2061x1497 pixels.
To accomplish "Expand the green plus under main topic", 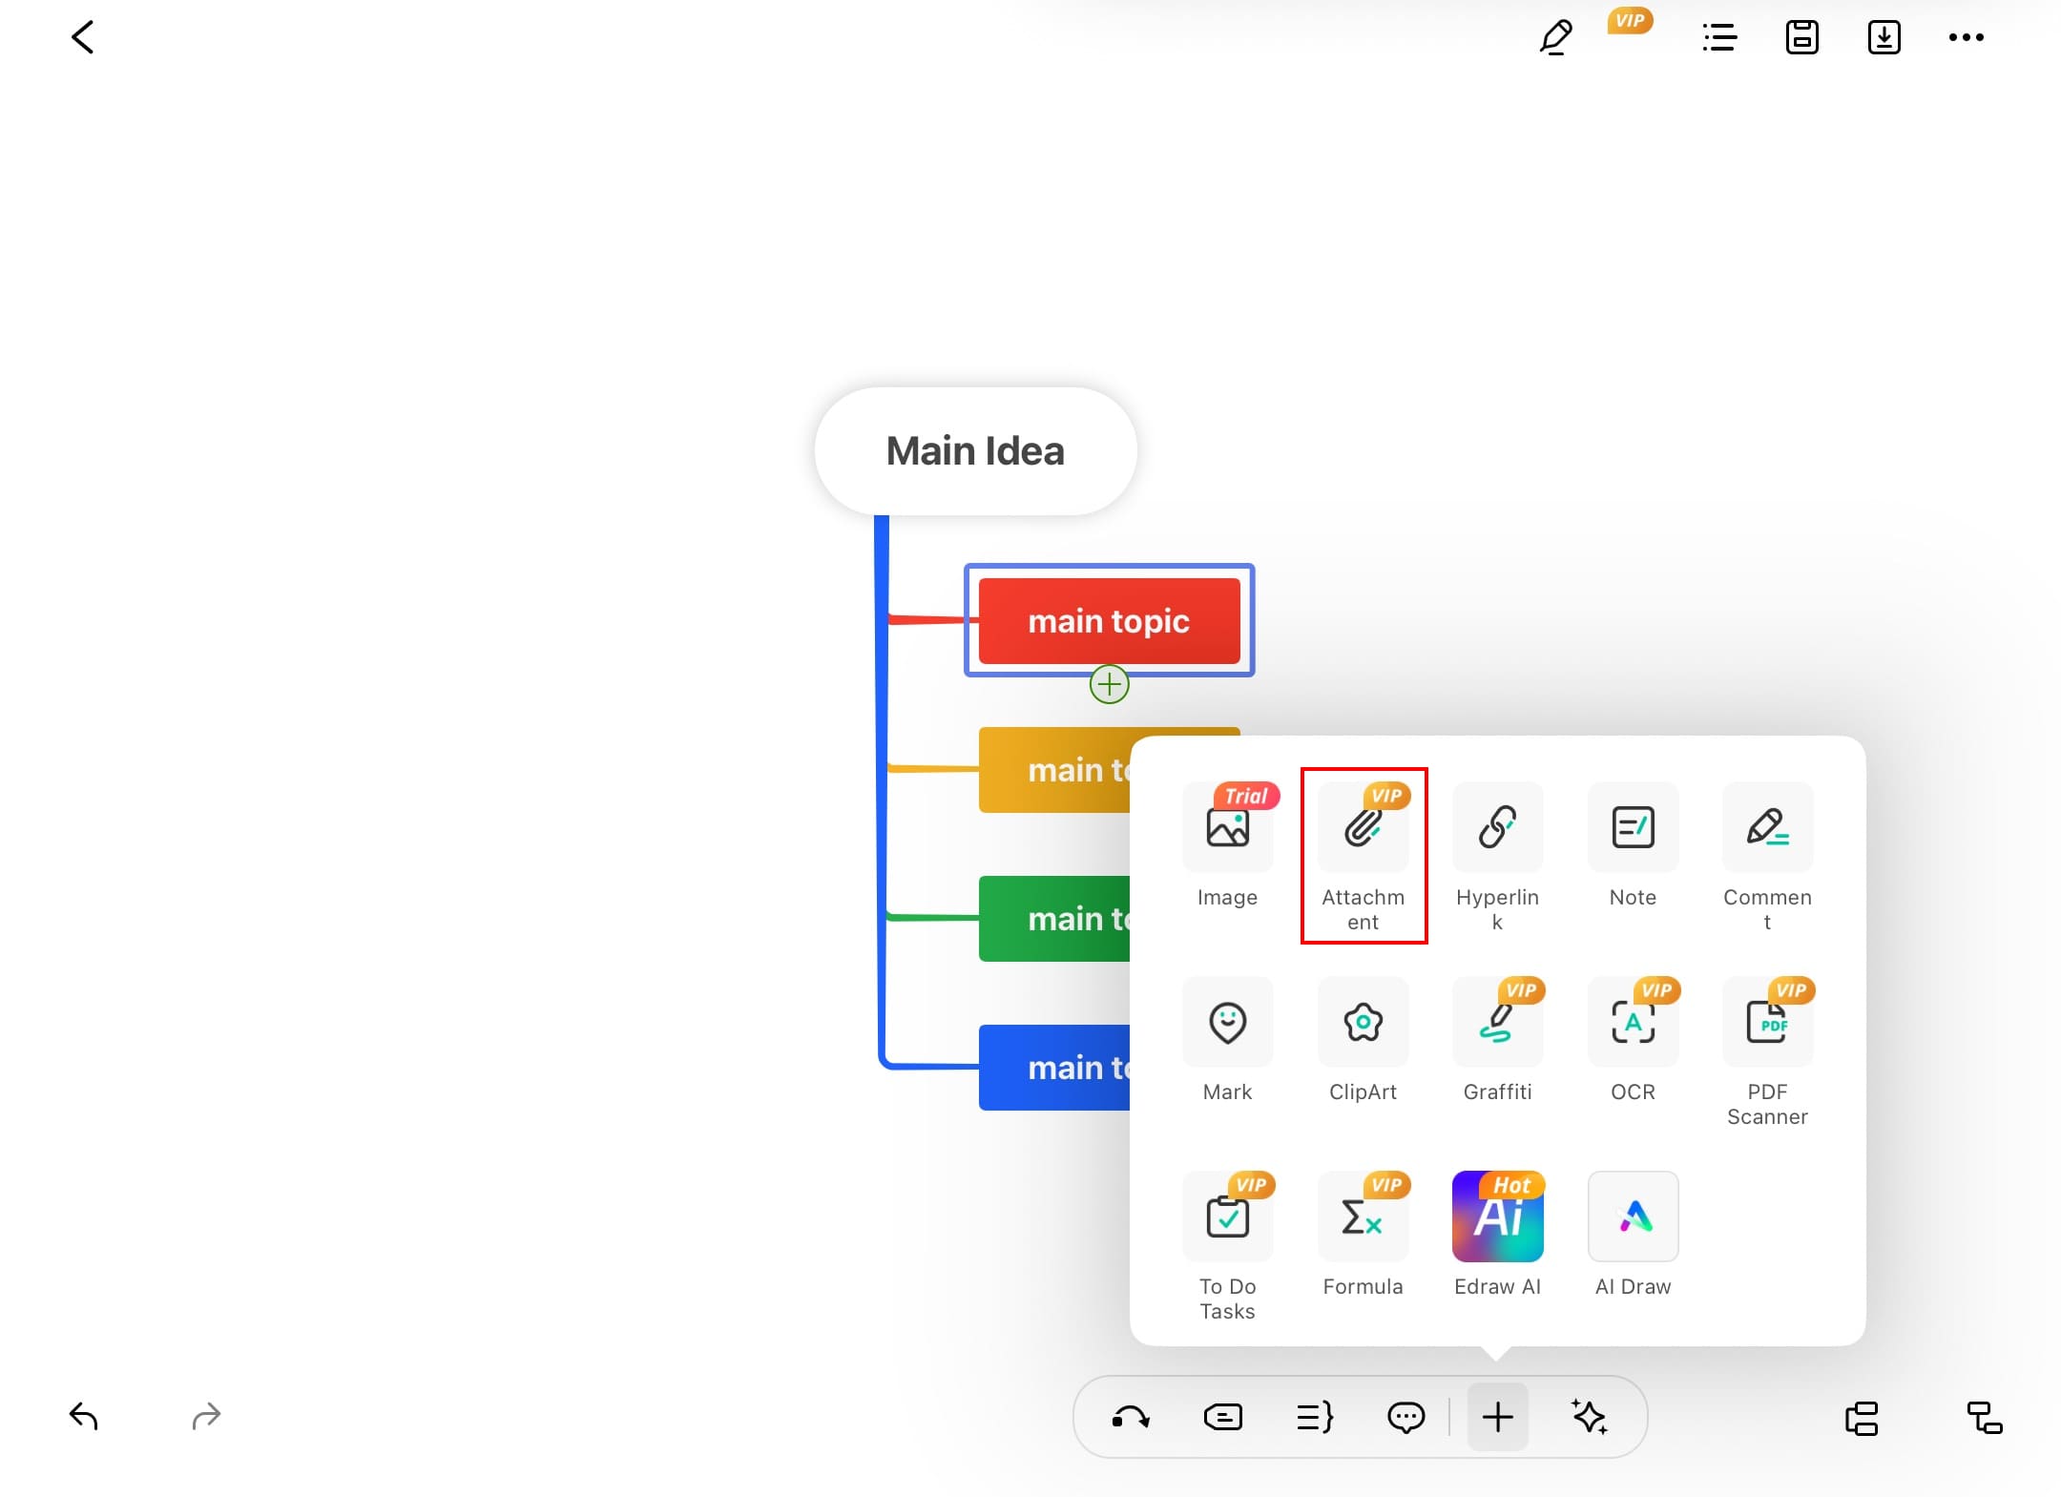I will coord(1109,684).
